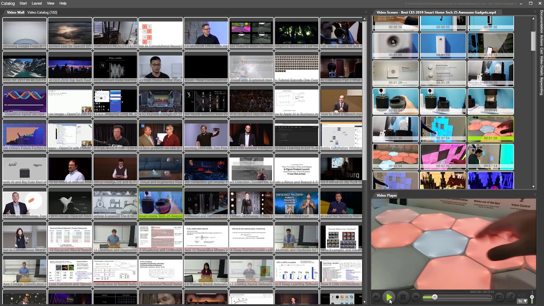544x306 pixels.
Task: Select scene thumbnail at 00:02:04
Action: click(x=395, y=157)
